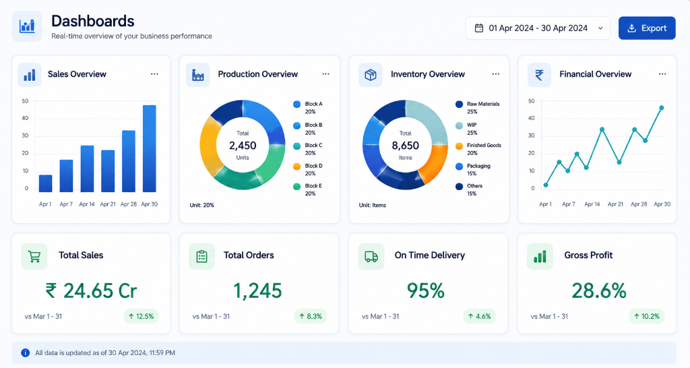Click the Inventory Overview box icon
Screen dimensions: 690x368
(x=371, y=75)
